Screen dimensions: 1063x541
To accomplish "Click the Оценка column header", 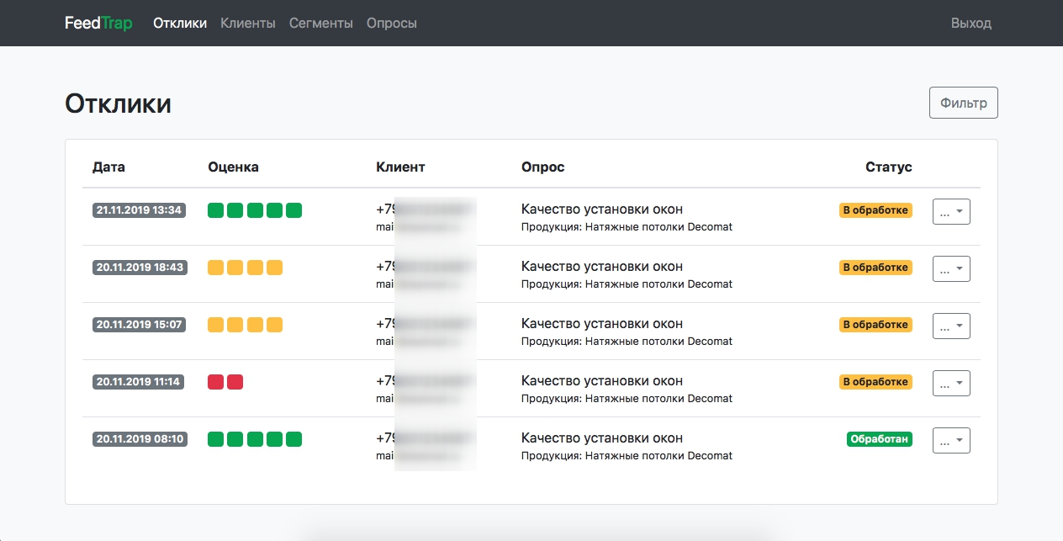I will [x=233, y=167].
